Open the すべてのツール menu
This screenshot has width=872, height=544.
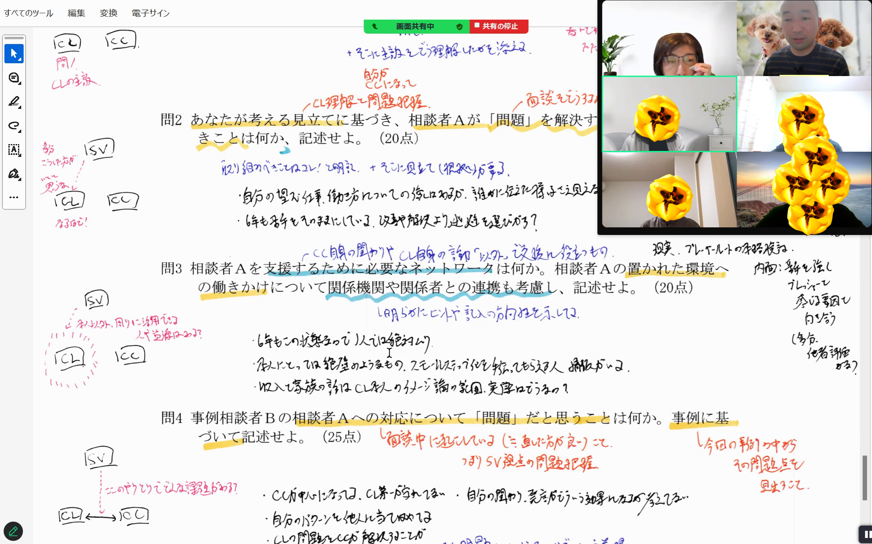tap(28, 13)
